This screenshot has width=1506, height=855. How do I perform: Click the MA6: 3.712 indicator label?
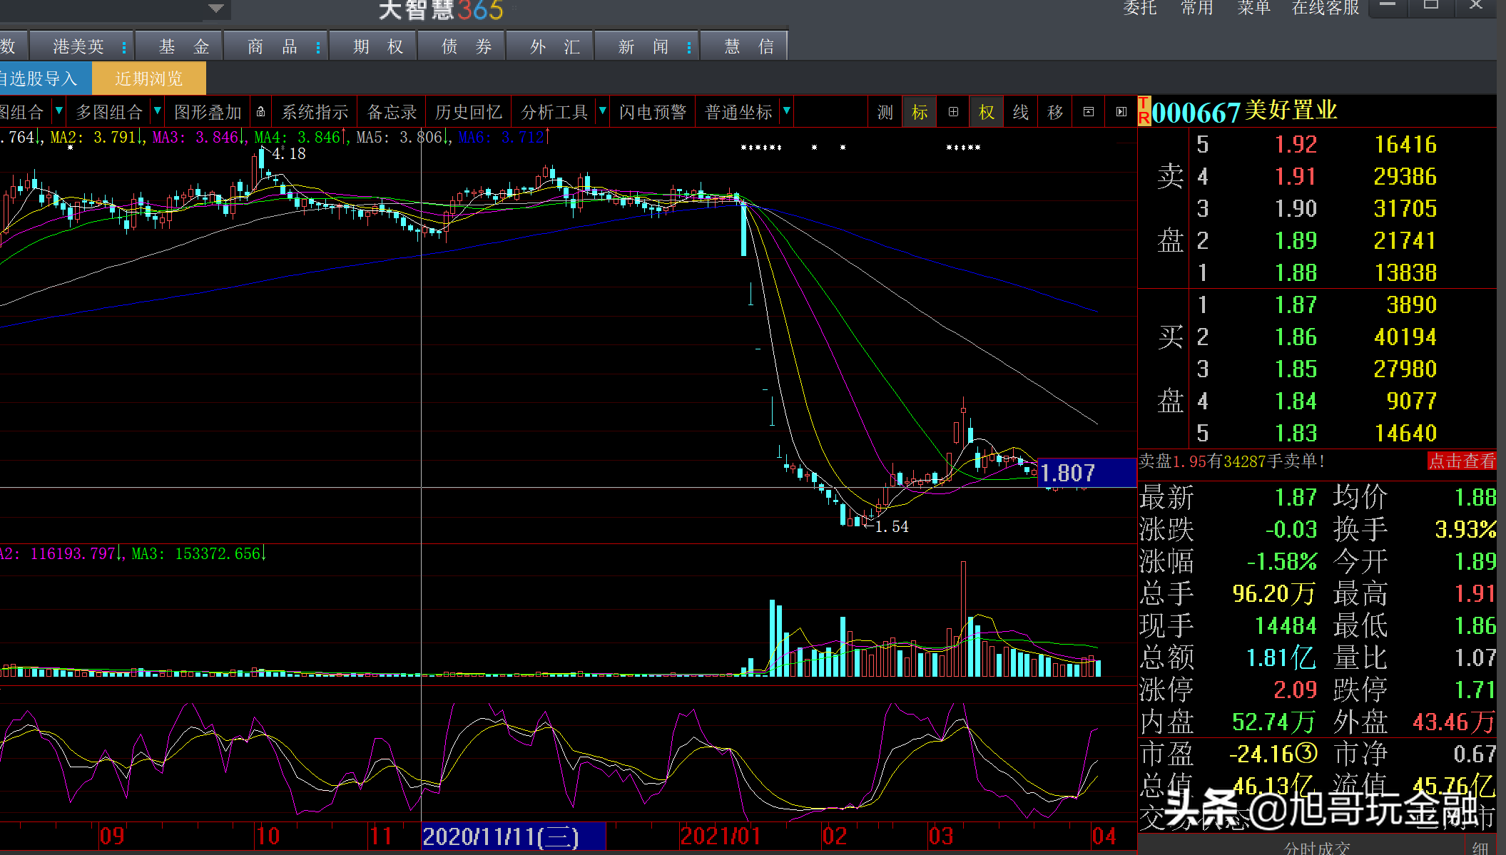pyautogui.click(x=502, y=137)
